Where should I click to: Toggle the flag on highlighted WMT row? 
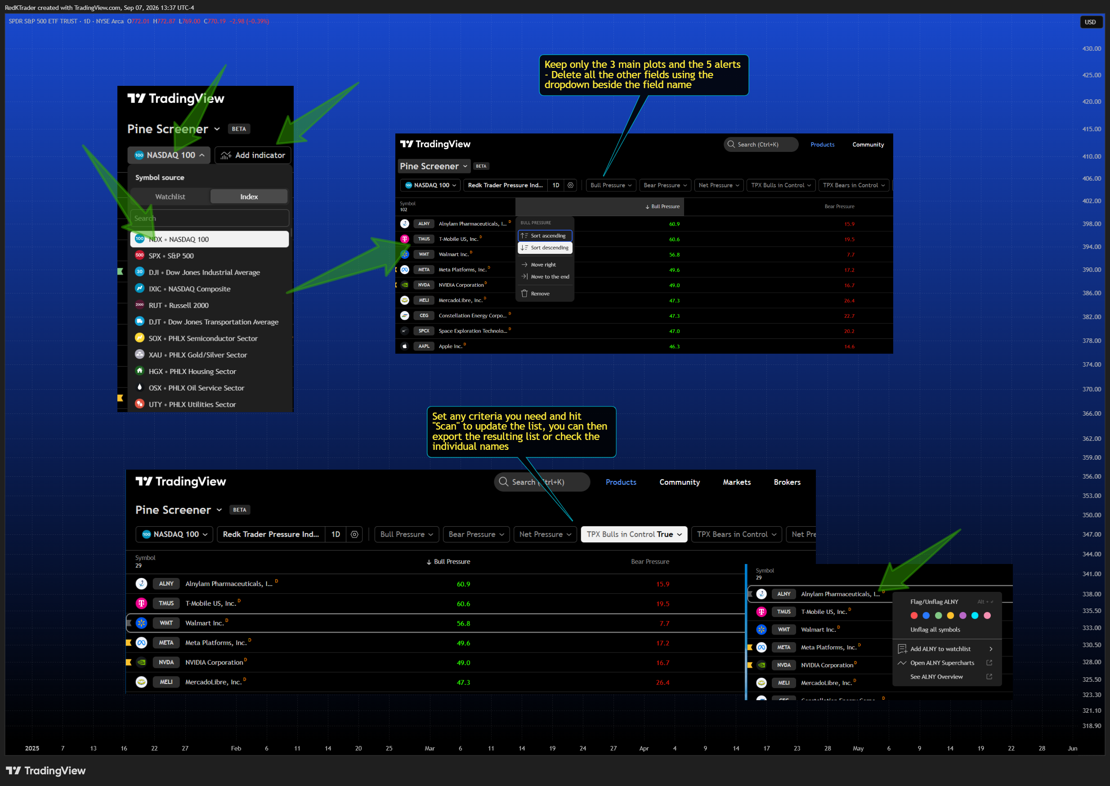click(129, 623)
